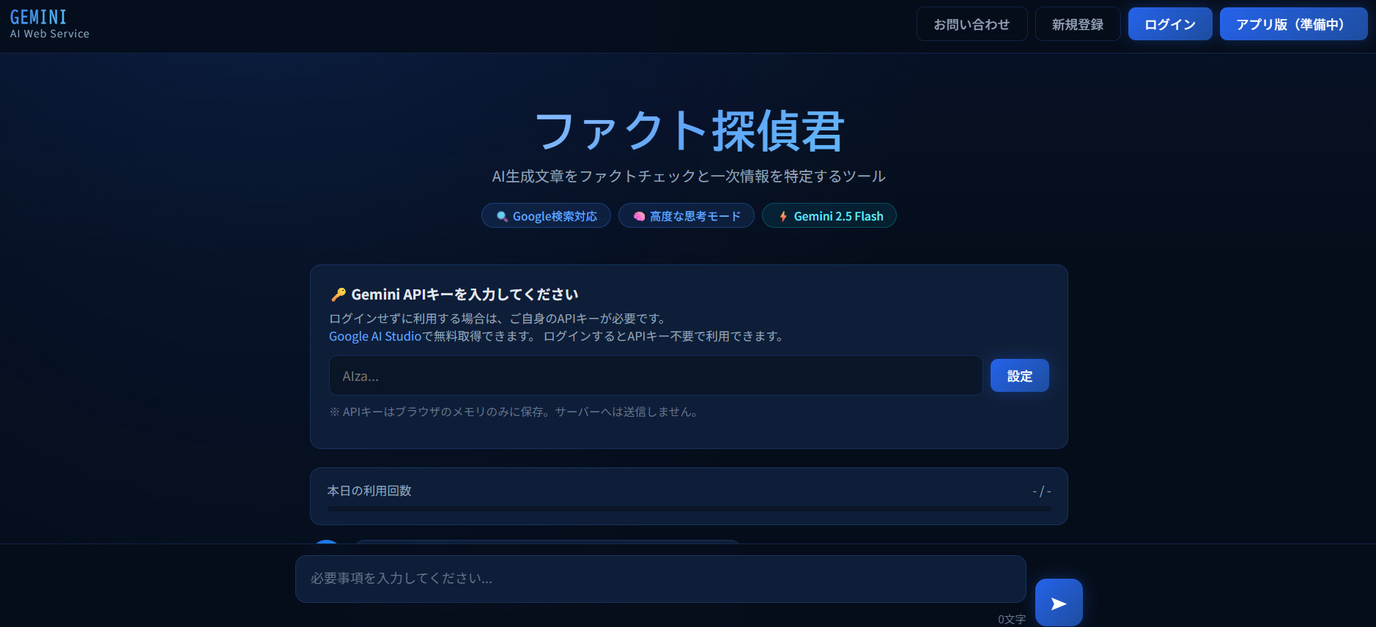Click the APIキー browser memory notice text
Screen dimensions: 1376x627
point(514,412)
